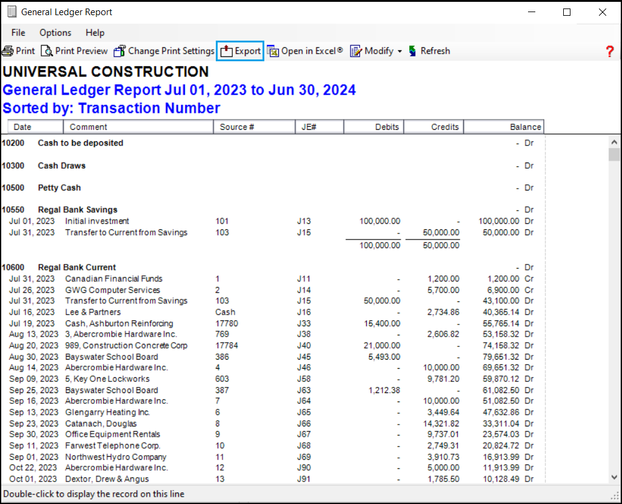The image size is (622, 504).
Task: Click journal entry J33
Action: pos(304,323)
